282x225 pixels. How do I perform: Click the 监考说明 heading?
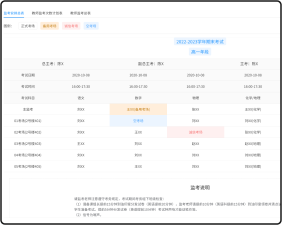click(200, 187)
